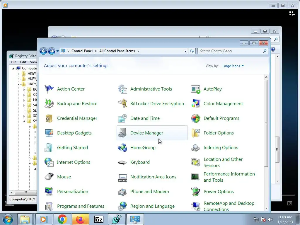Open Default Programs icon

195,118
